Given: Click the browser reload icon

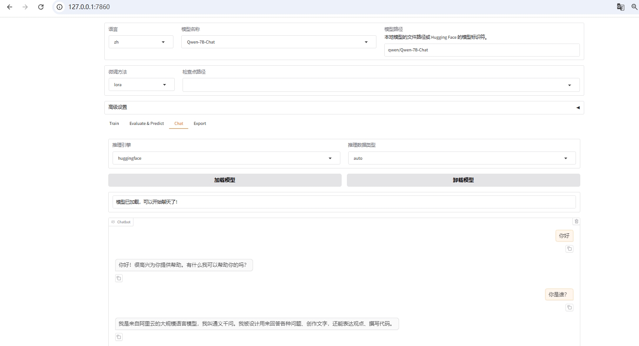Looking at the screenshot, I should pyautogui.click(x=41, y=7).
